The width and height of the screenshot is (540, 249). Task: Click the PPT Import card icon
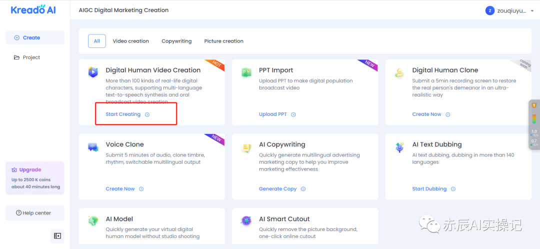(x=246, y=72)
